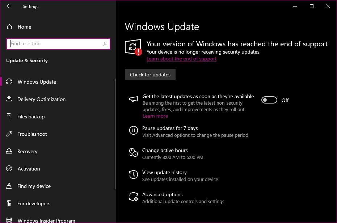337x223 pixels.
Task: Click the Activation checkmark icon
Action: (x=9, y=168)
